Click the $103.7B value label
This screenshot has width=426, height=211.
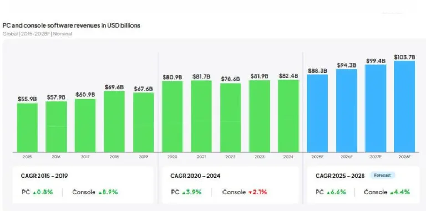pyautogui.click(x=405, y=57)
